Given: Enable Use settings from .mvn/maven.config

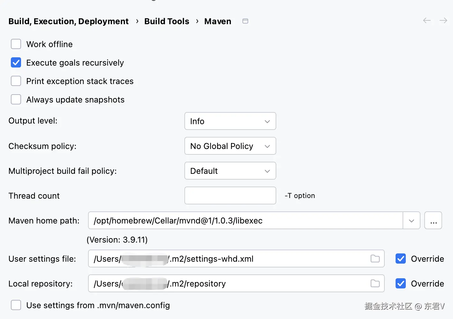Looking at the screenshot, I should [x=16, y=305].
